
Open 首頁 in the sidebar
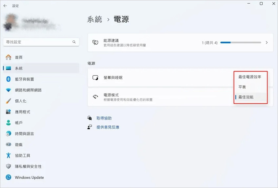[x=41, y=57]
